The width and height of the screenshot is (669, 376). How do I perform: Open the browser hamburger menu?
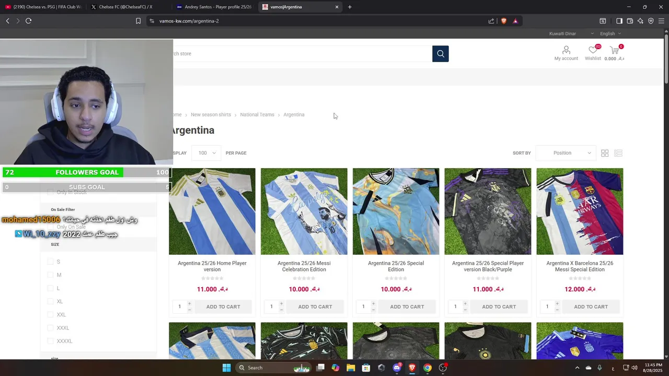click(x=661, y=21)
